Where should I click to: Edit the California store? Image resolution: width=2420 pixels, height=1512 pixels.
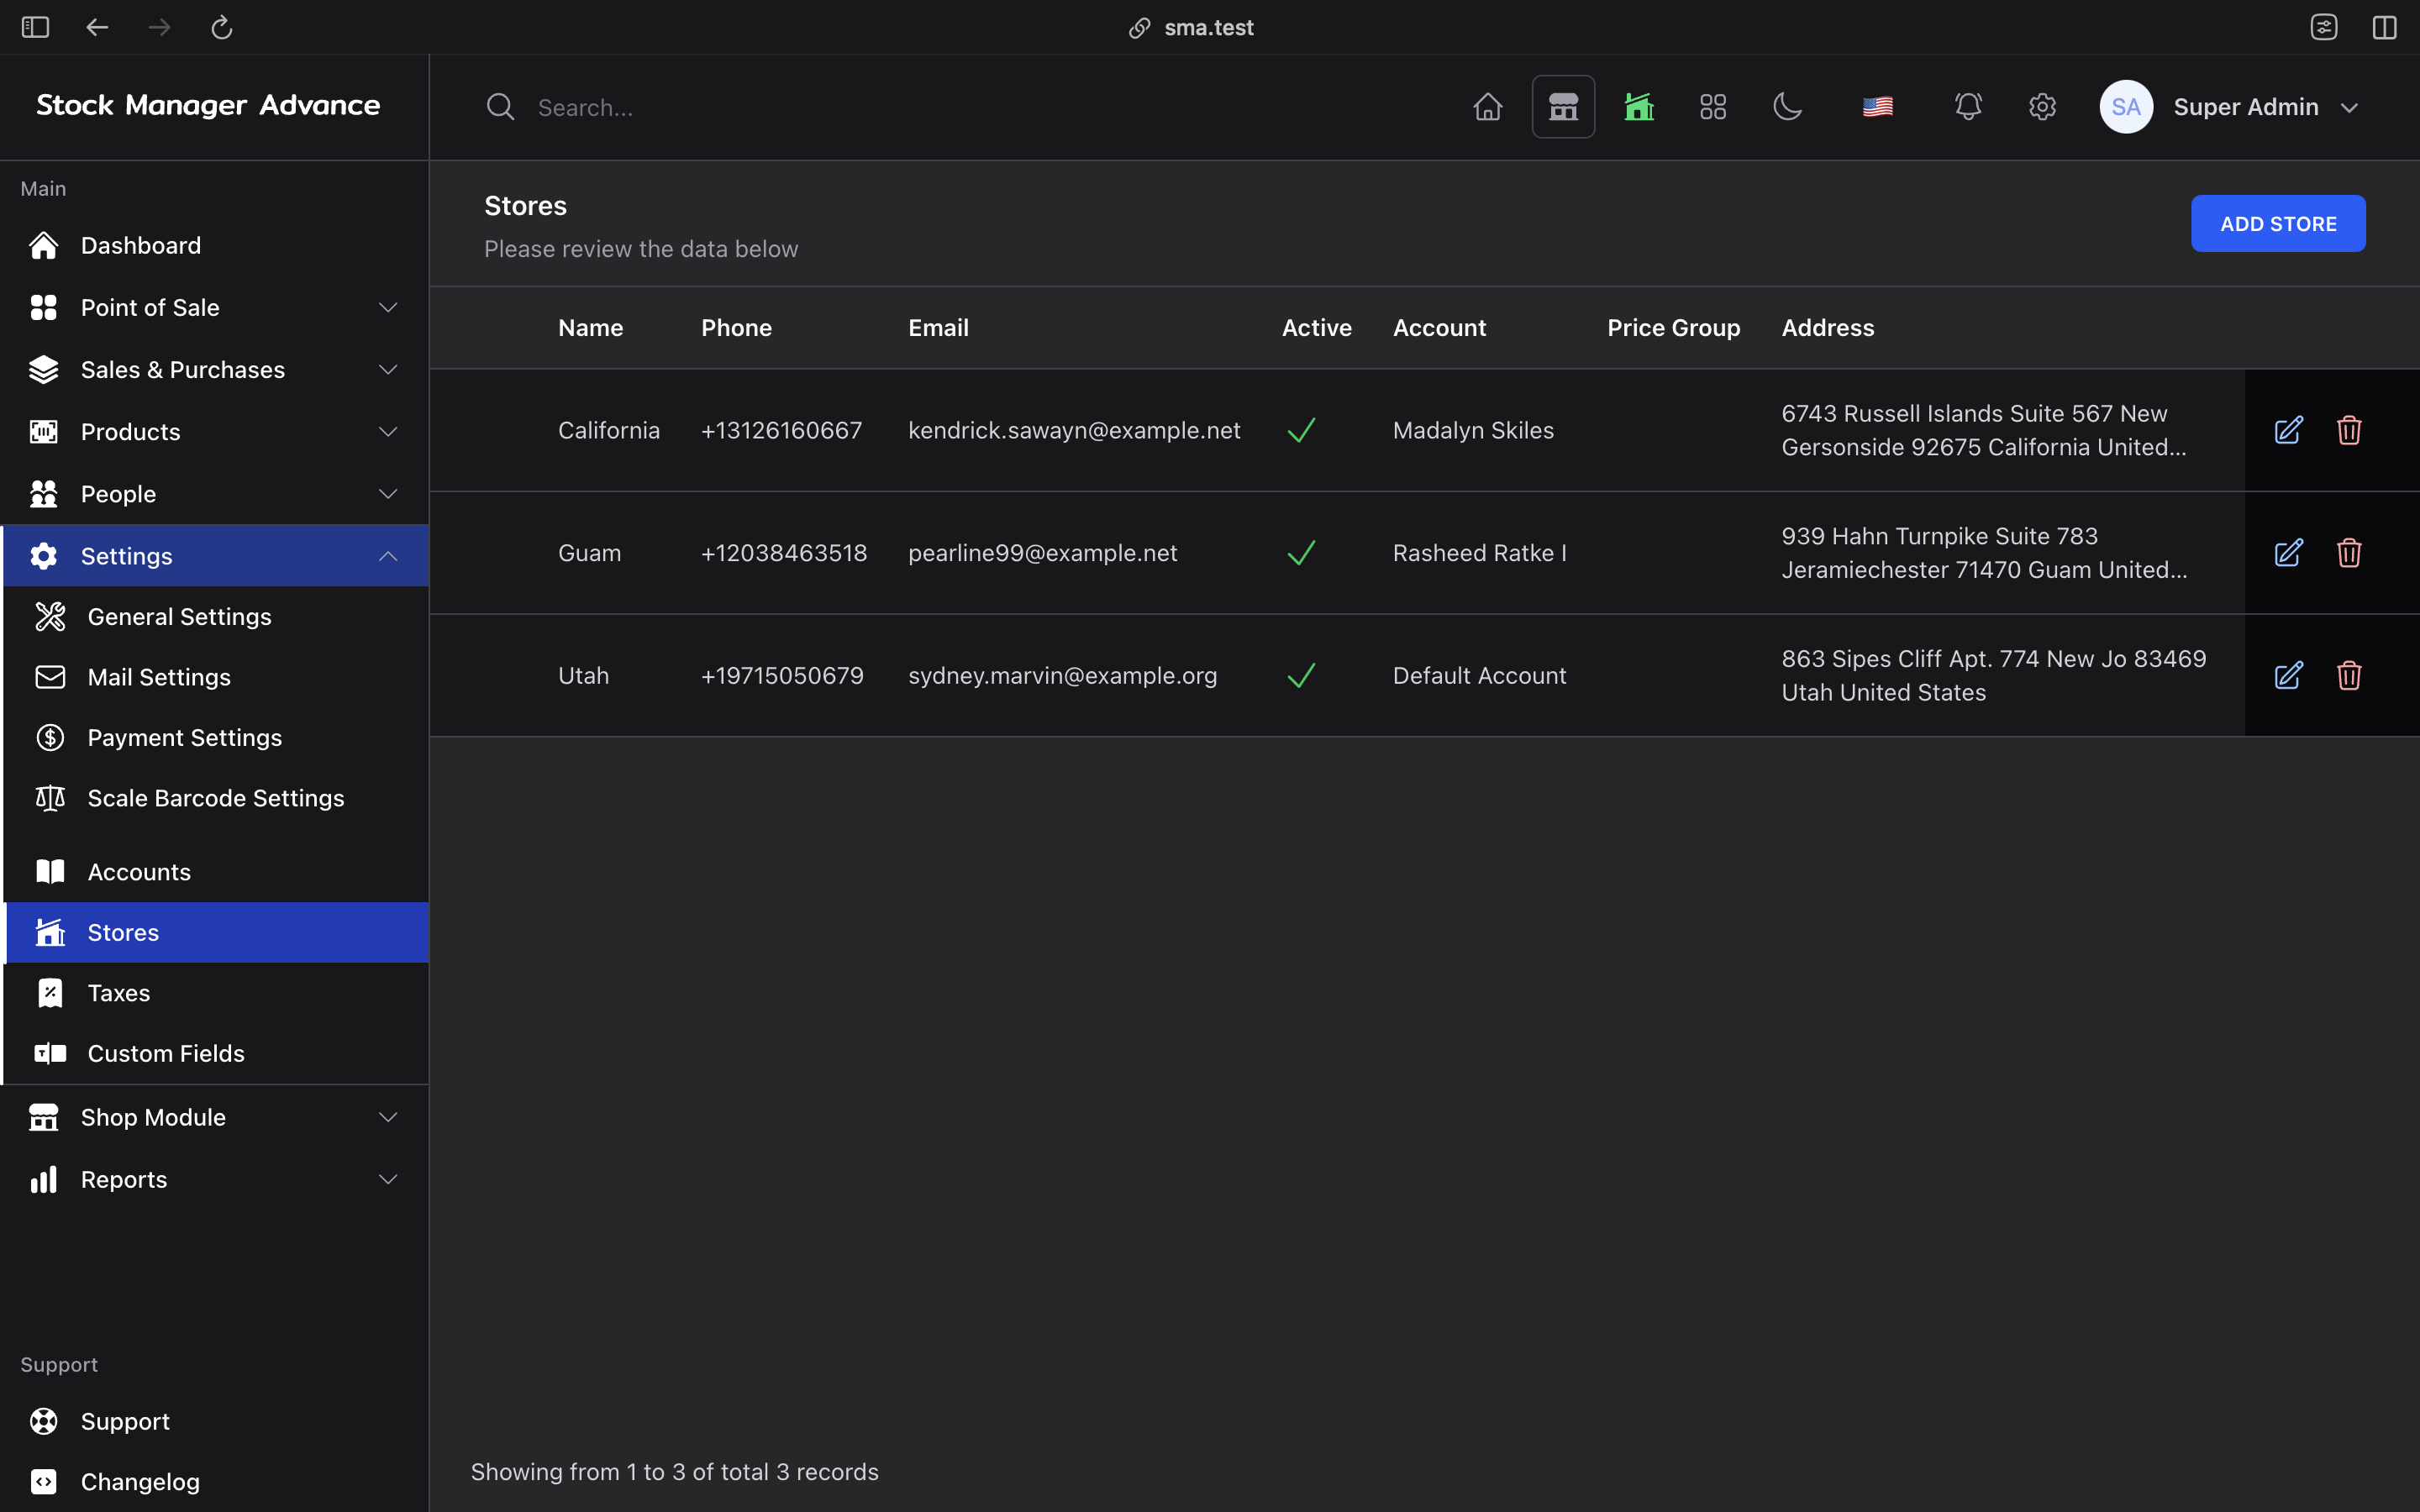coord(2288,430)
